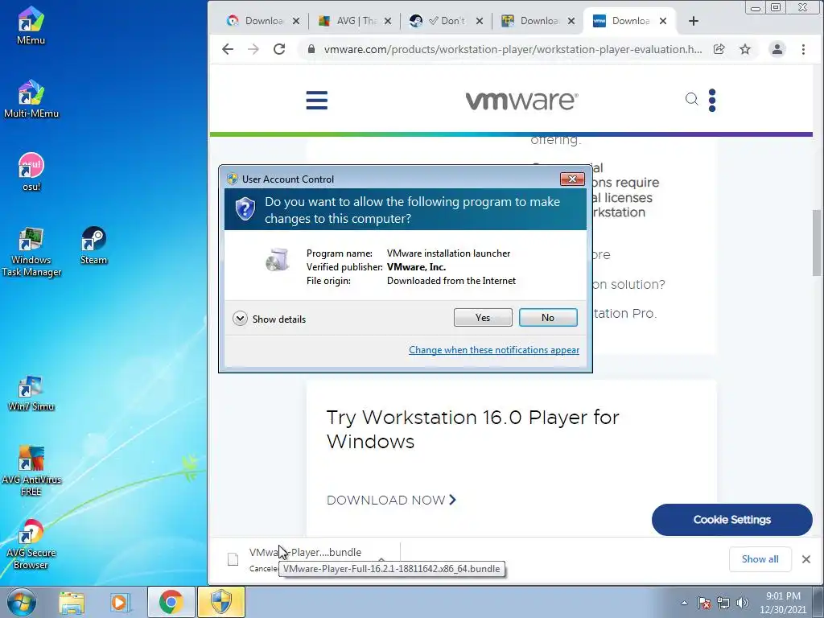Image resolution: width=824 pixels, height=618 pixels.
Task: Show hidden tray icons arrow
Action: pyautogui.click(x=684, y=603)
